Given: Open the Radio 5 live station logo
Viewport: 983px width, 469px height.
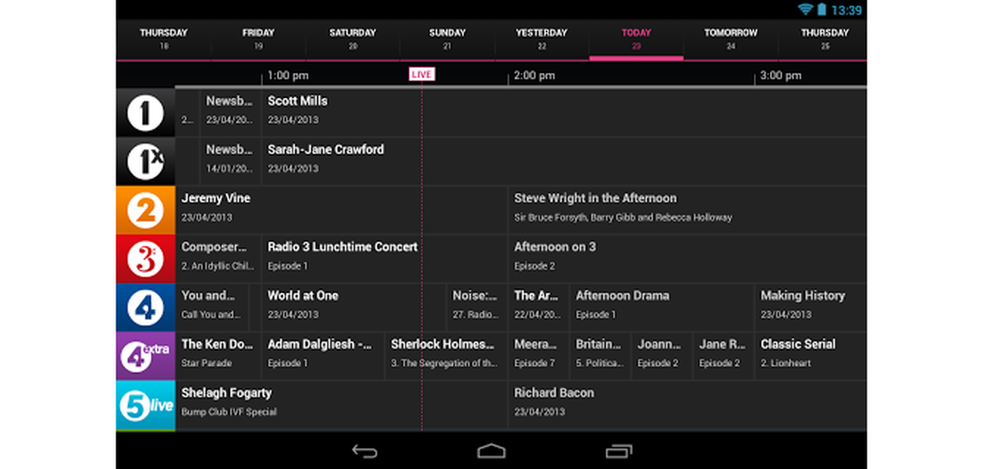Looking at the screenshot, I should pos(145,404).
